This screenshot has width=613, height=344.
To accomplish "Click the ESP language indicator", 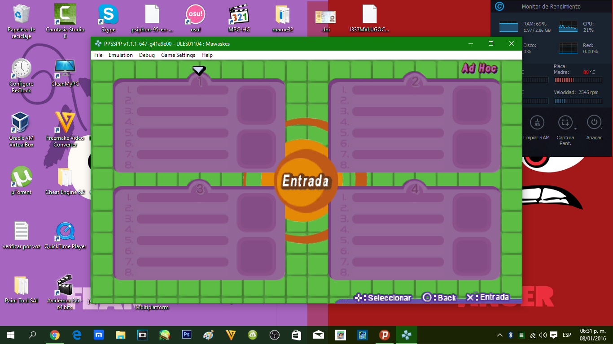I will [x=567, y=335].
